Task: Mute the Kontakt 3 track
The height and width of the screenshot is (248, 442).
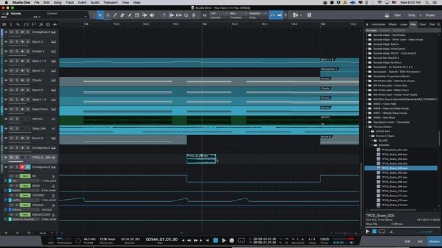Action: pos(11,51)
